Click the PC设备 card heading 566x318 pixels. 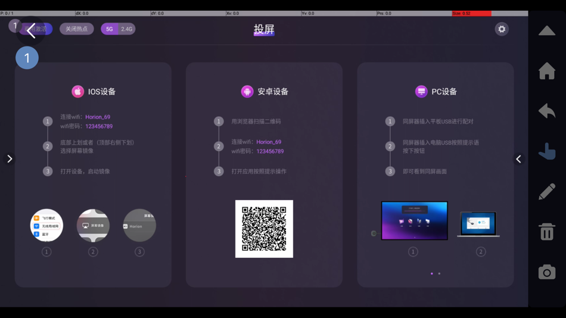coord(444,92)
